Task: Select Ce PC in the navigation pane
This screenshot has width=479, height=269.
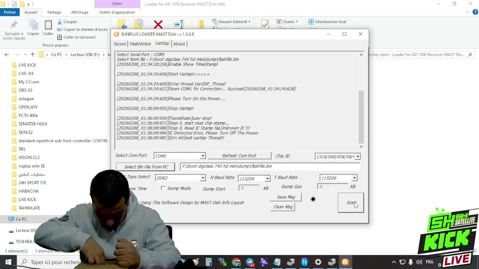Action: pyautogui.click(x=21, y=219)
